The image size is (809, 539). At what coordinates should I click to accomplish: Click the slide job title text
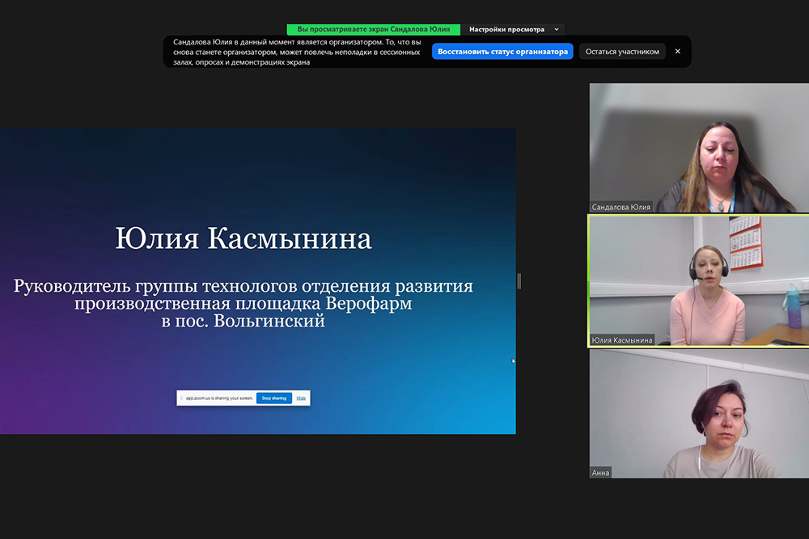coord(244,303)
